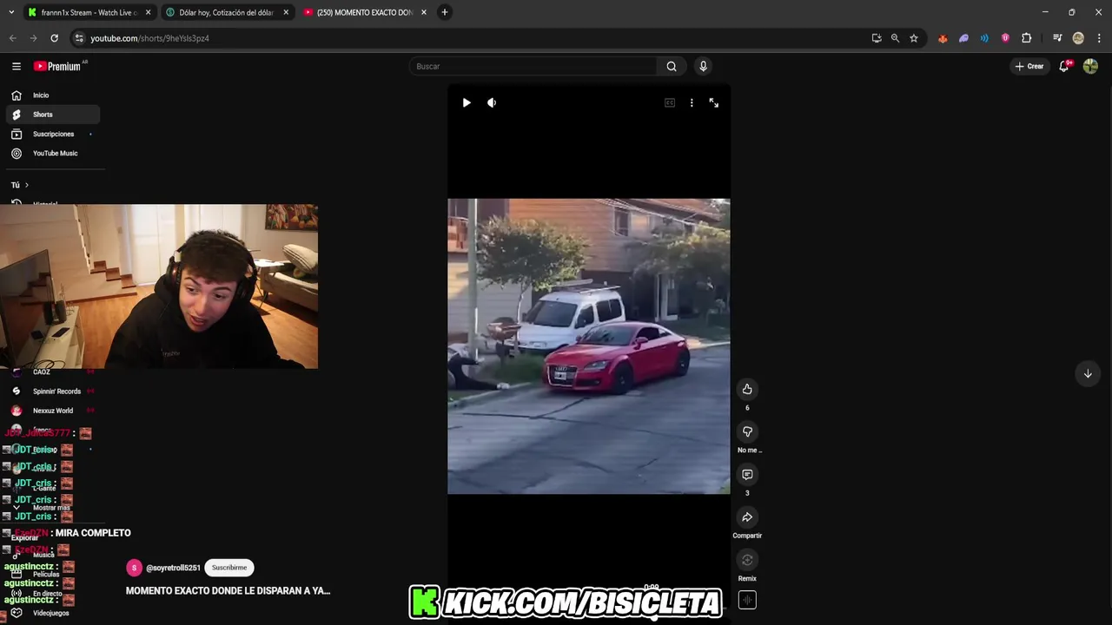Expand the Tú section chevron
1112x625 pixels.
(26, 185)
